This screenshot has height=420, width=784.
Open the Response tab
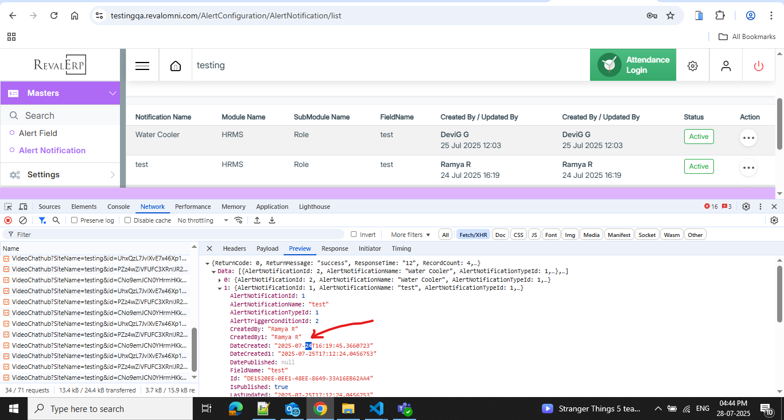(335, 248)
